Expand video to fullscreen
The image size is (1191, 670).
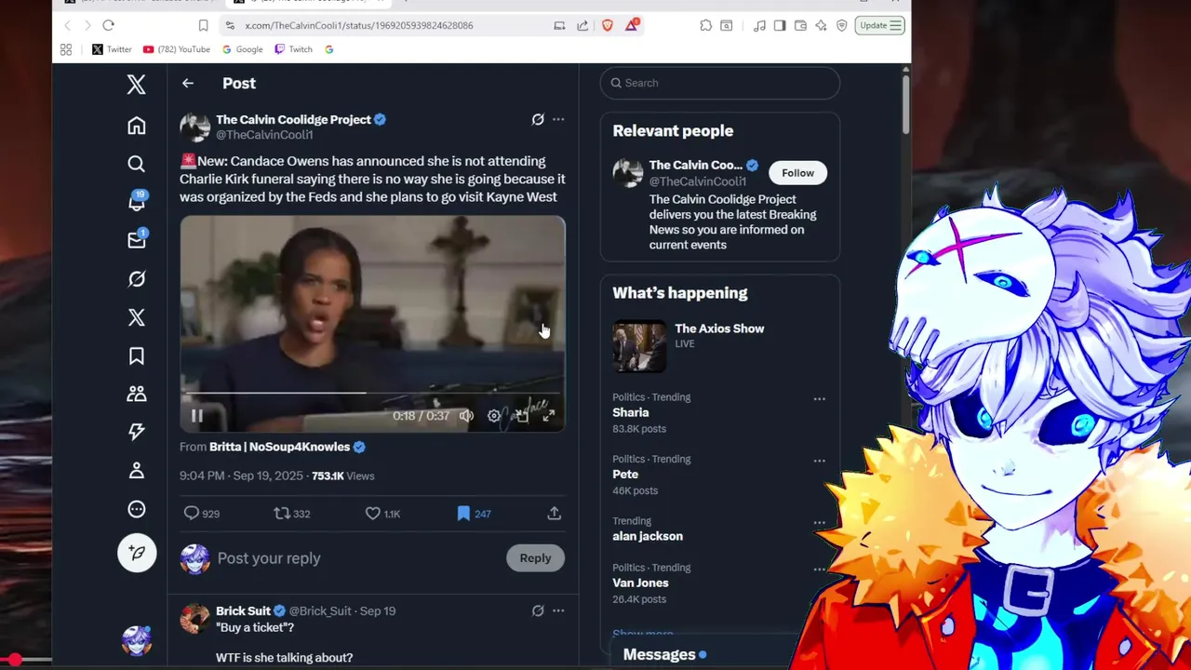[x=549, y=416]
